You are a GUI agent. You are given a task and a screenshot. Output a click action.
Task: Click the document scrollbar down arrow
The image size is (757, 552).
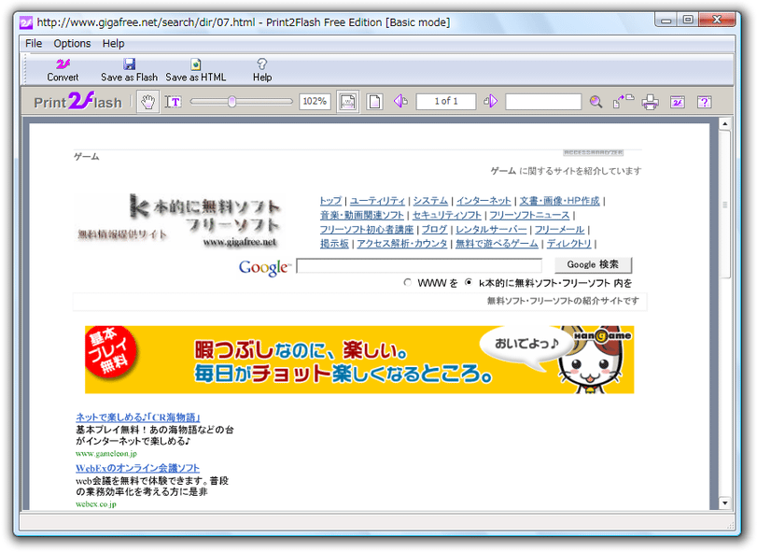click(724, 503)
